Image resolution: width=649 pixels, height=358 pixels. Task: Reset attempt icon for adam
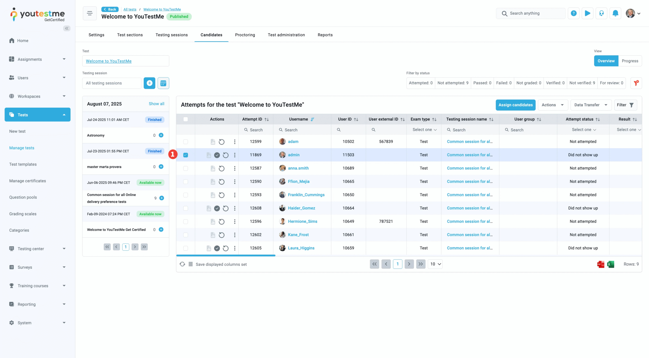point(222,142)
